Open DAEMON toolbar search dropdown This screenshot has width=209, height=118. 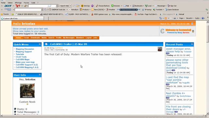click(42, 10)
